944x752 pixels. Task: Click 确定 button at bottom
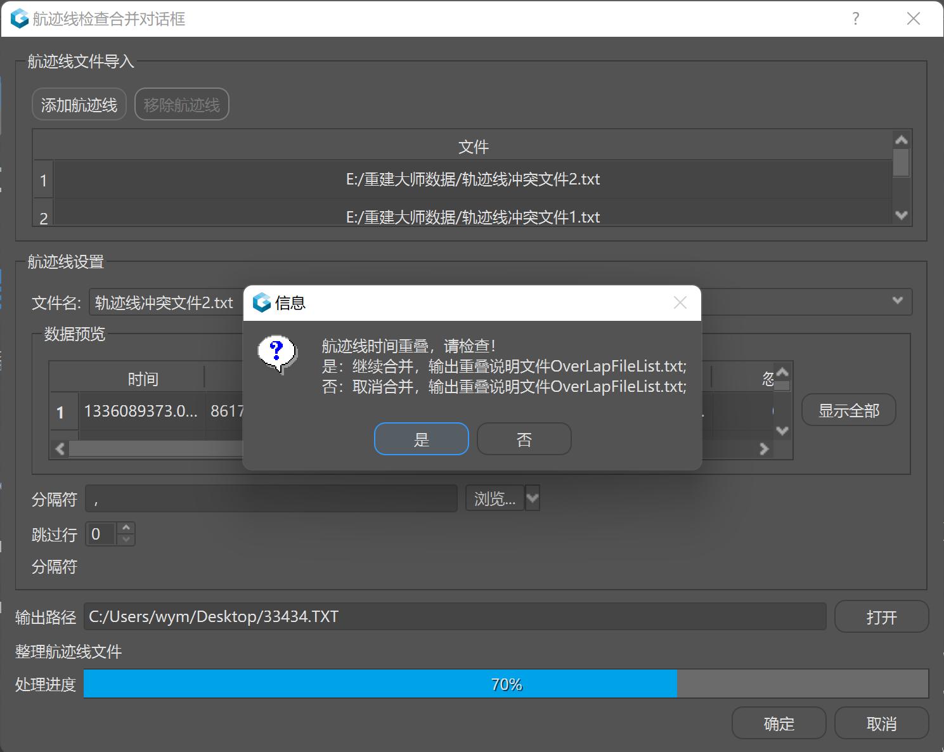[x=779, y=723]
